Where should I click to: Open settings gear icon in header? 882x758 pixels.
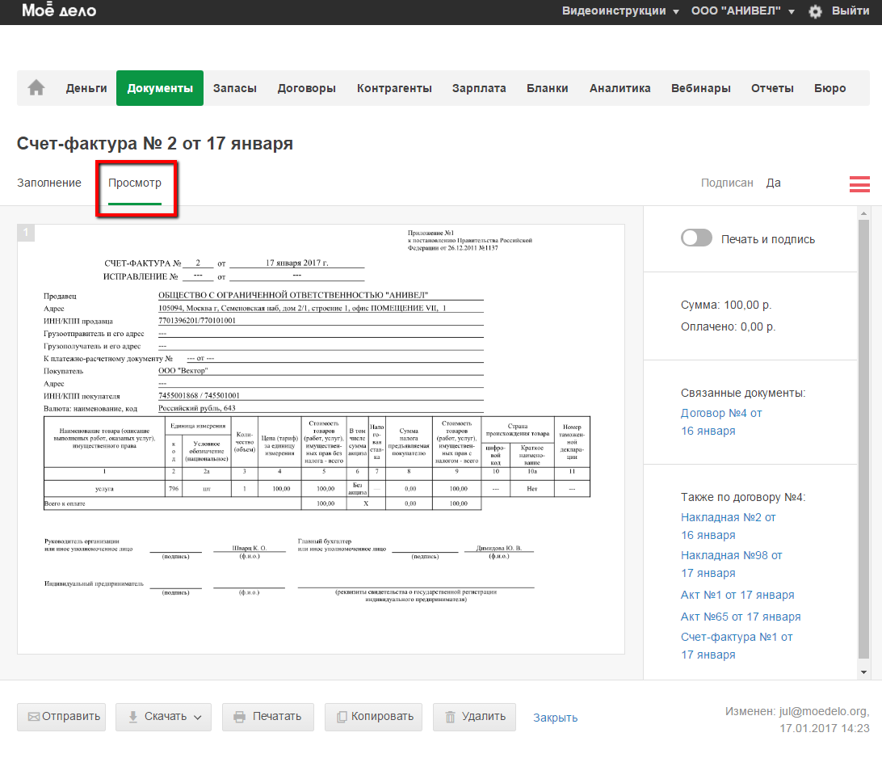tap(816, 11)
